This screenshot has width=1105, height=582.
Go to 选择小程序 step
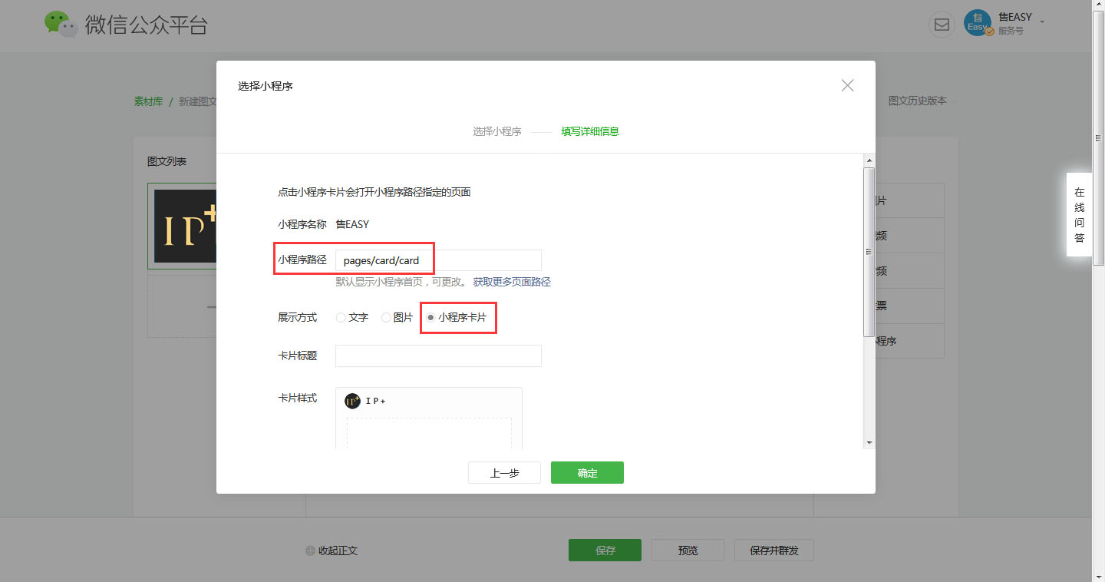click(x=496, y=131)
